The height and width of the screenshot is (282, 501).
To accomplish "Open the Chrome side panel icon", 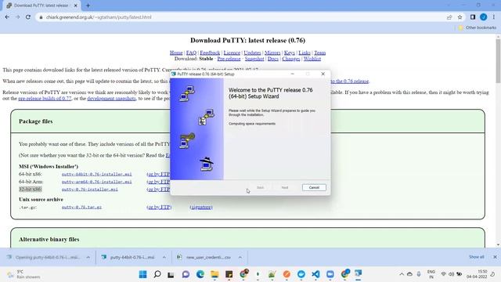I will 473,17.
